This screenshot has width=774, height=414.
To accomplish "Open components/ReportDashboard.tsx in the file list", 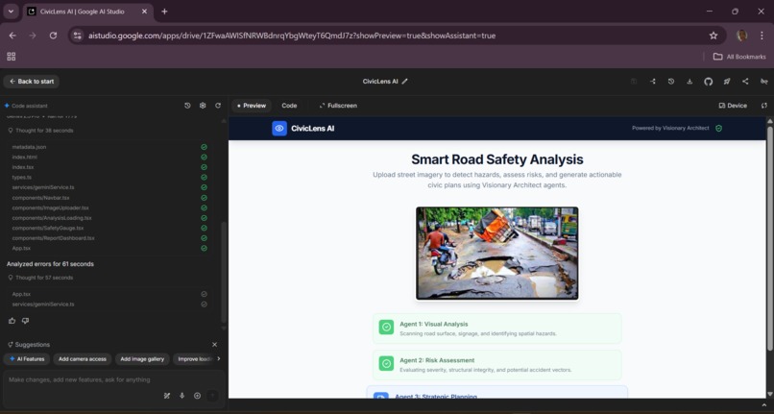I will click(54, 238).
